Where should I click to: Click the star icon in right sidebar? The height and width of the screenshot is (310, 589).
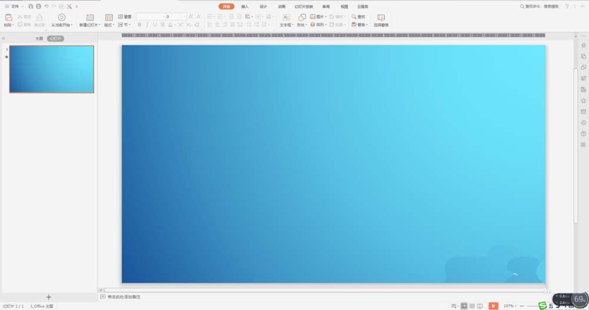pyautogui.click(x=583, y=101)
